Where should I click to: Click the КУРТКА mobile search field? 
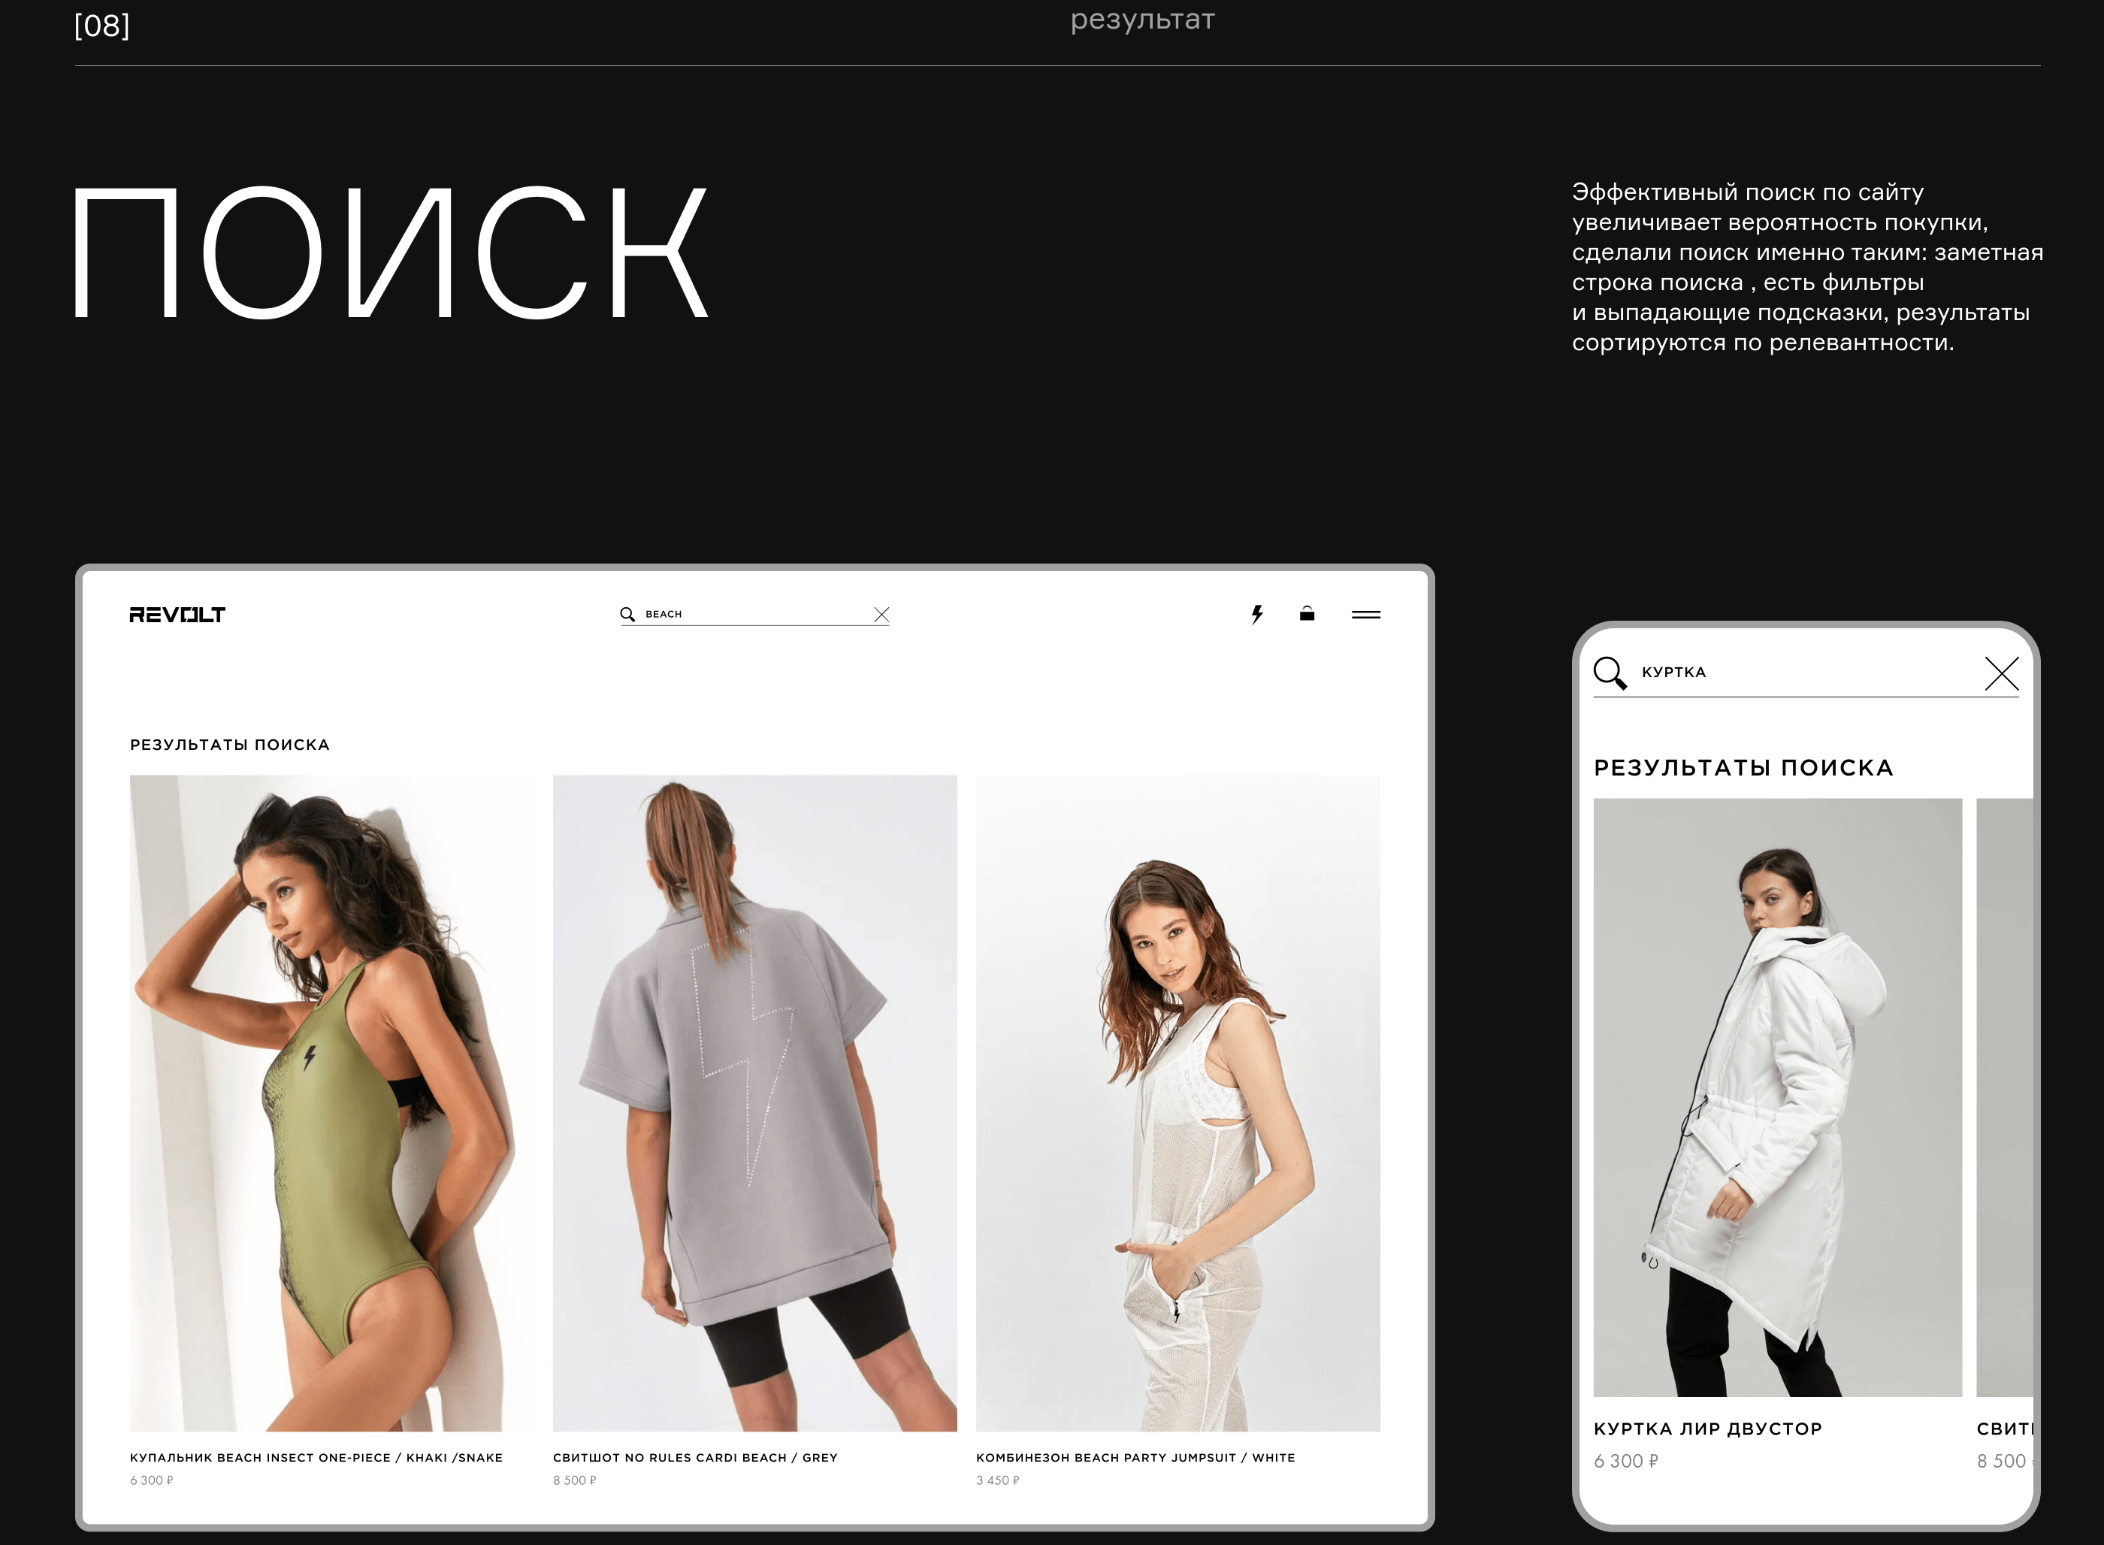point(1805,673)
